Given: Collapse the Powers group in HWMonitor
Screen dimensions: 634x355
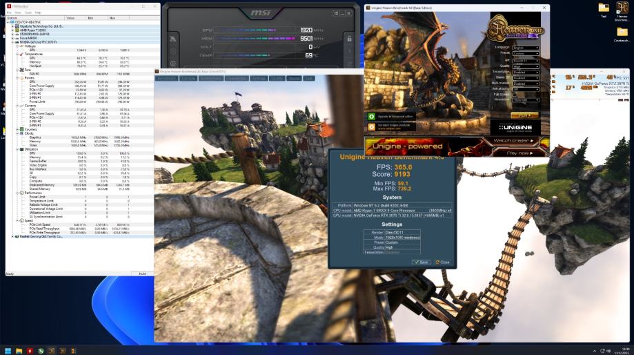Looking at the screenshot, I should coord(17,78).
